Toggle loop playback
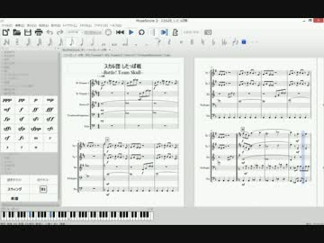The height and width of the screenshot is (243, 324). point(142,32)
